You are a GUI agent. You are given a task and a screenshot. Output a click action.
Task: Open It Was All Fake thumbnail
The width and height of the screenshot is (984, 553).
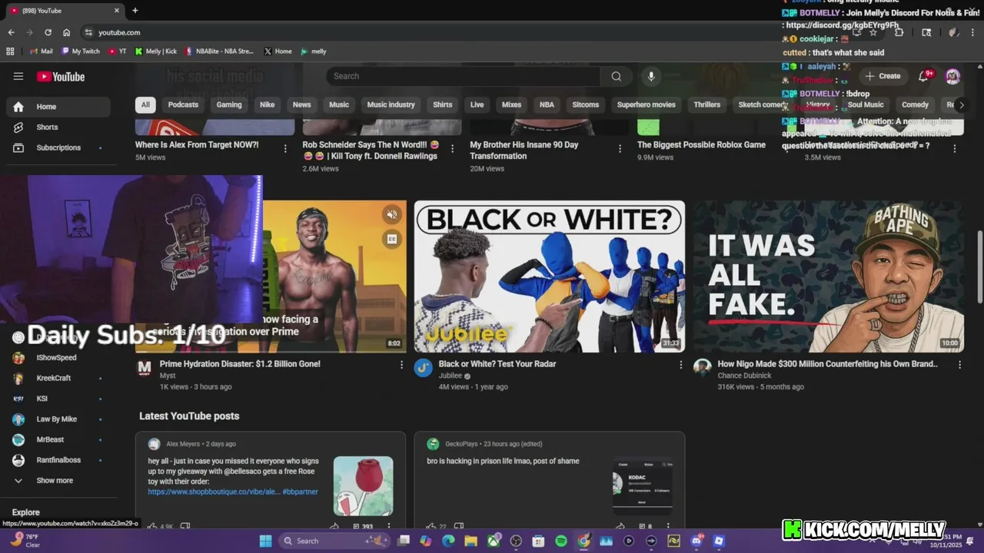click(x=829, y=276)
